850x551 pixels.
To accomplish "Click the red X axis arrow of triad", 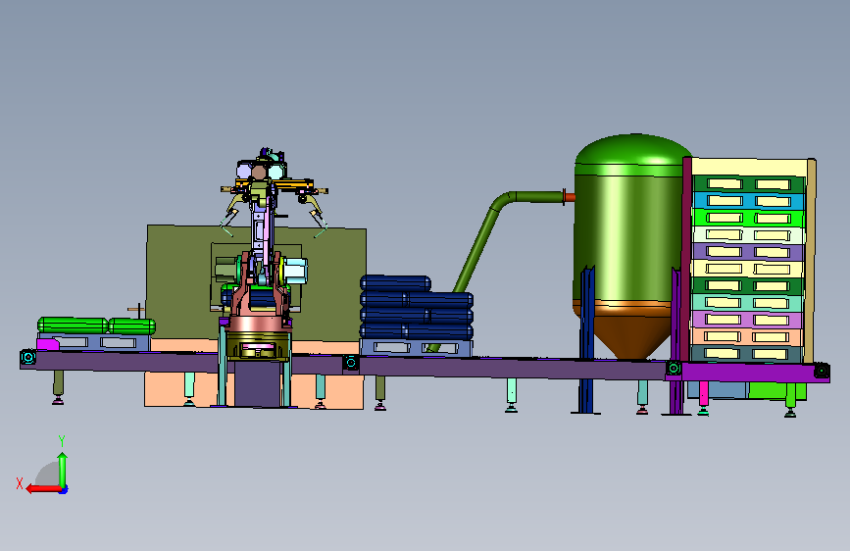I will coord(43,488).
